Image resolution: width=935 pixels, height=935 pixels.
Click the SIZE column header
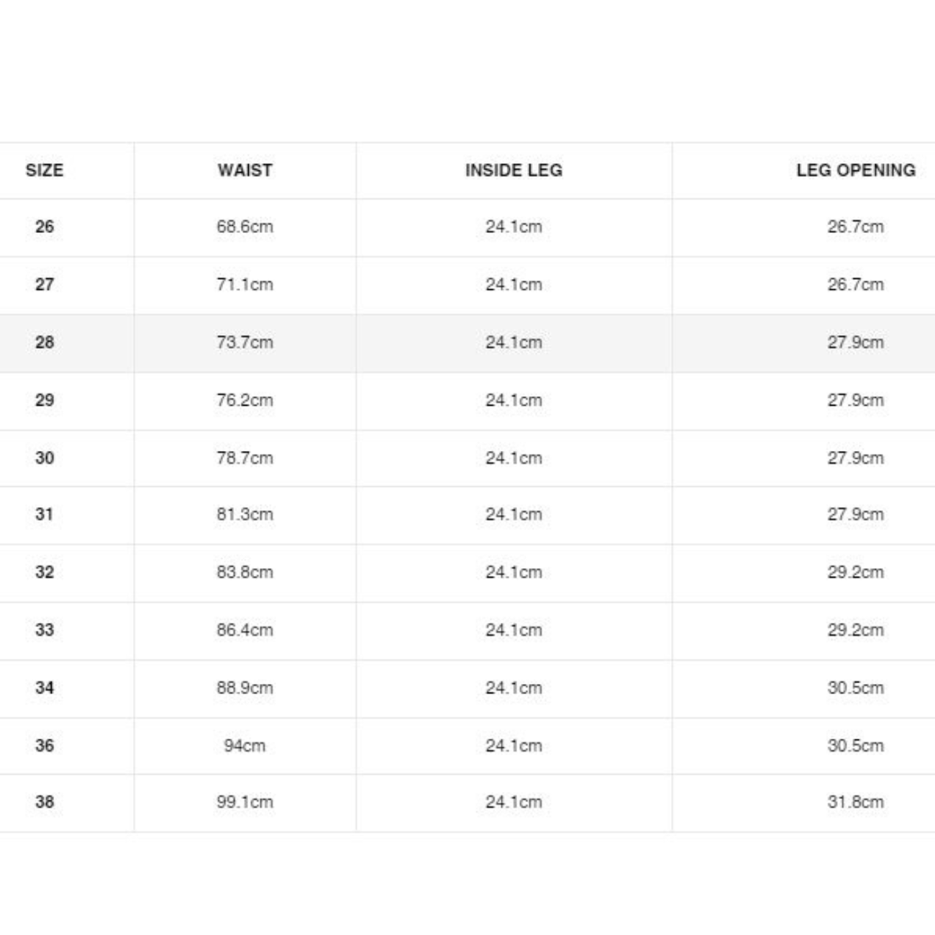click(45, 170)
